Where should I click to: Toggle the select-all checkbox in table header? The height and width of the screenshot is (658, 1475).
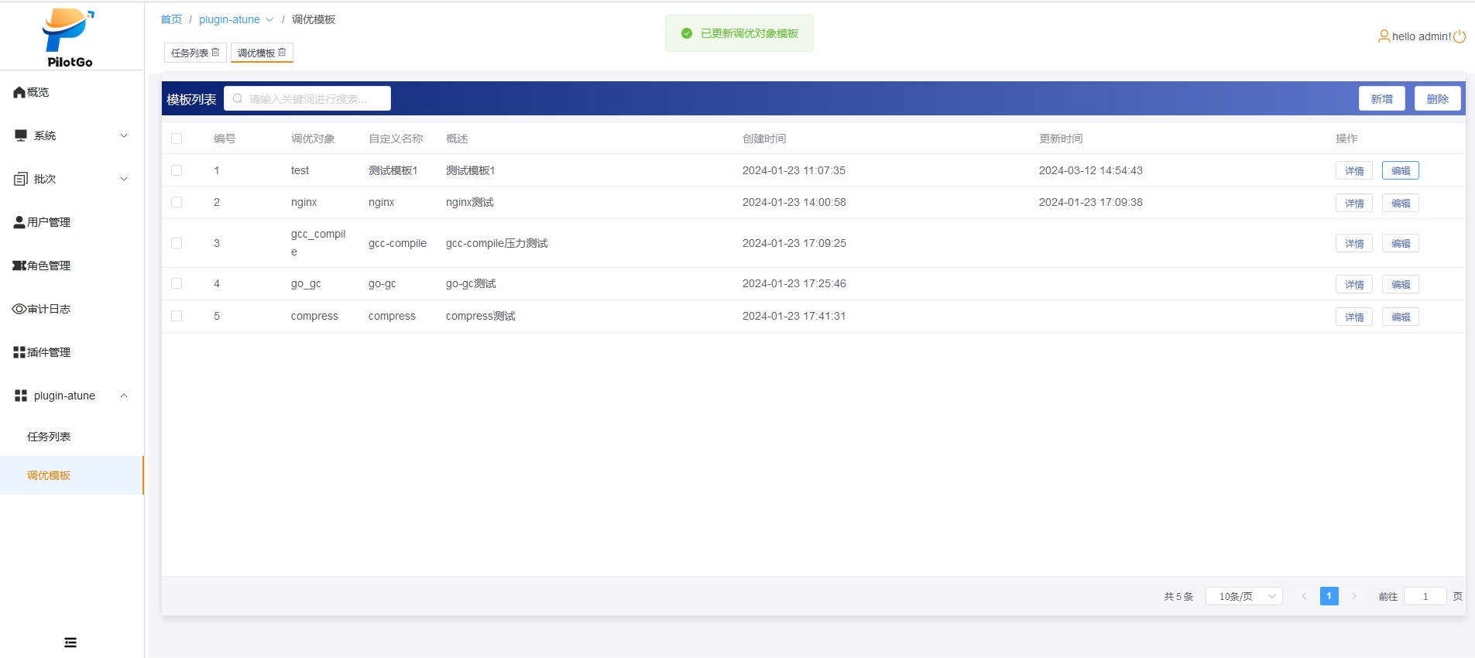[177, 139]
